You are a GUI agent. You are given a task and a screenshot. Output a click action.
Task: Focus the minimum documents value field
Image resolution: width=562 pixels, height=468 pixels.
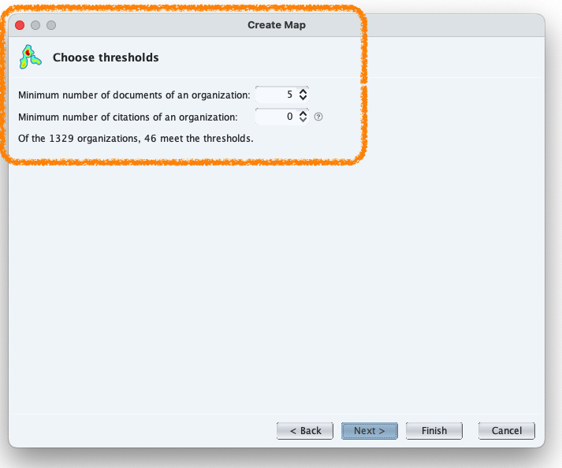click(276, 95)
